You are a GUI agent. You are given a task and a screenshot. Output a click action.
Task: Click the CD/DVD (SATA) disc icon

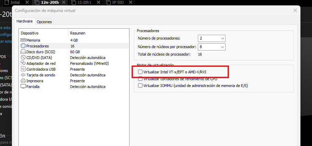(23, 58)
